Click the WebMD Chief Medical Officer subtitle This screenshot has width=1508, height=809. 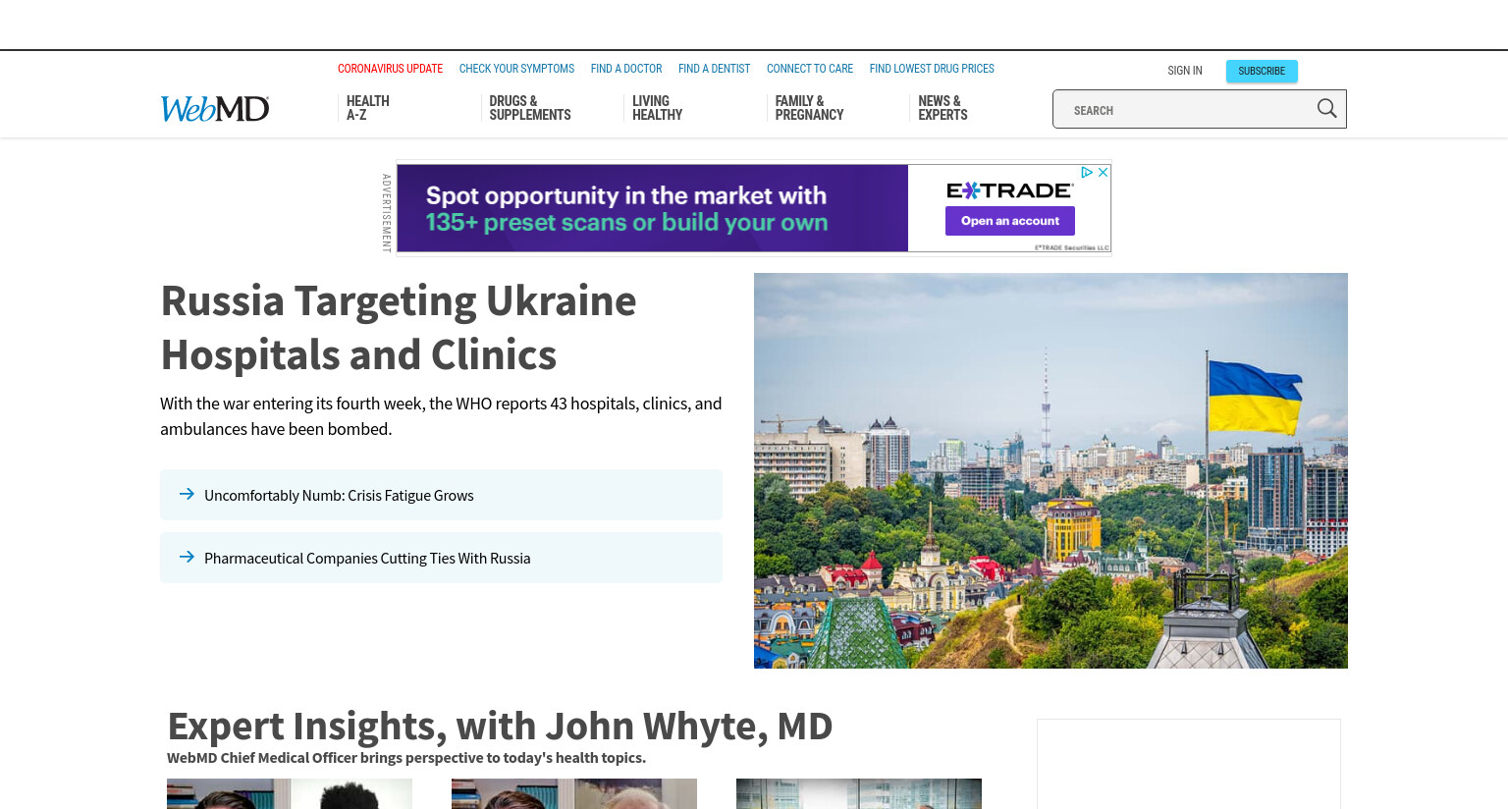[406, 758]
